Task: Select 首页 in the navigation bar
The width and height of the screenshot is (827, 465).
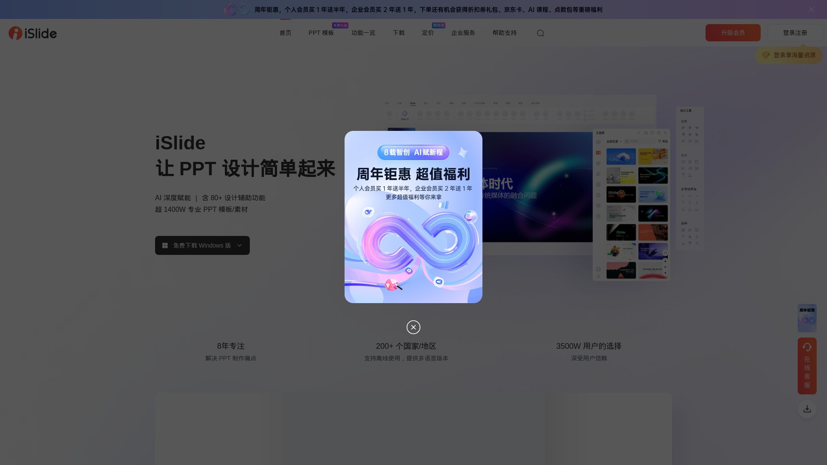Action: pos(285,33)
